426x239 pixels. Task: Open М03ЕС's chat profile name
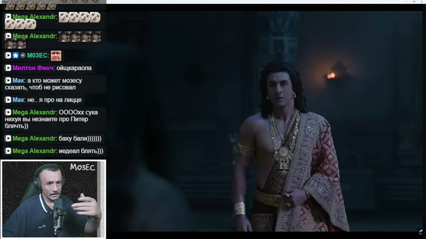38,55
